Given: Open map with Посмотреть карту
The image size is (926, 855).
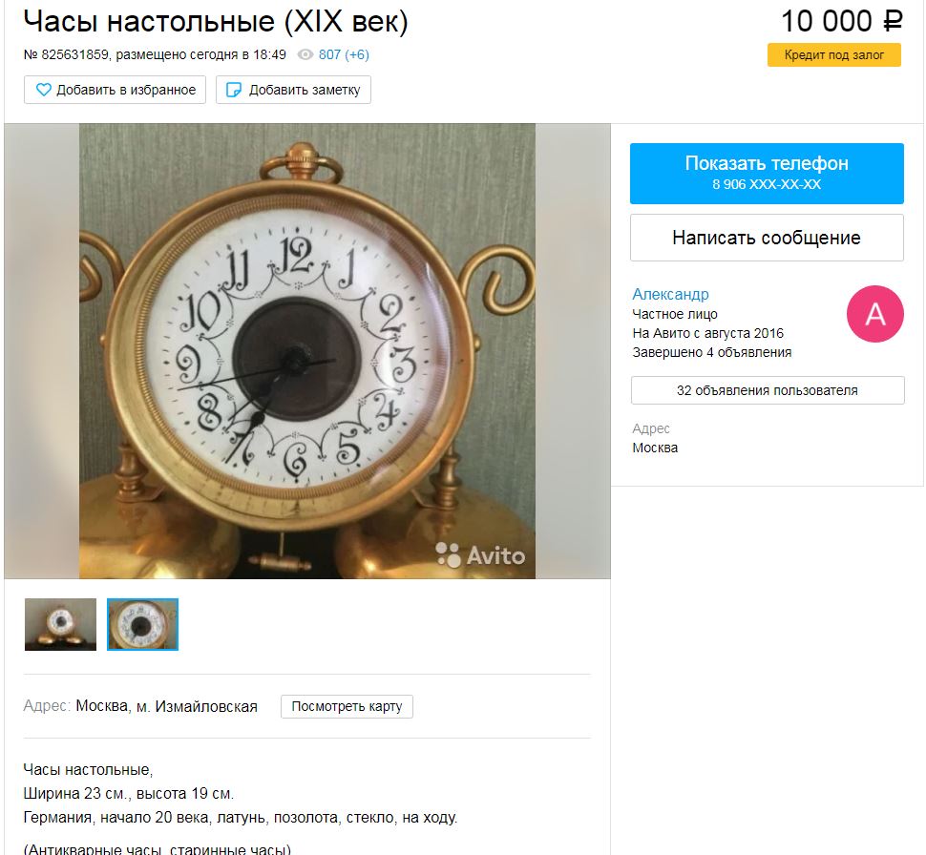Looking at the screenshot, I should click(x=347, y=706).
